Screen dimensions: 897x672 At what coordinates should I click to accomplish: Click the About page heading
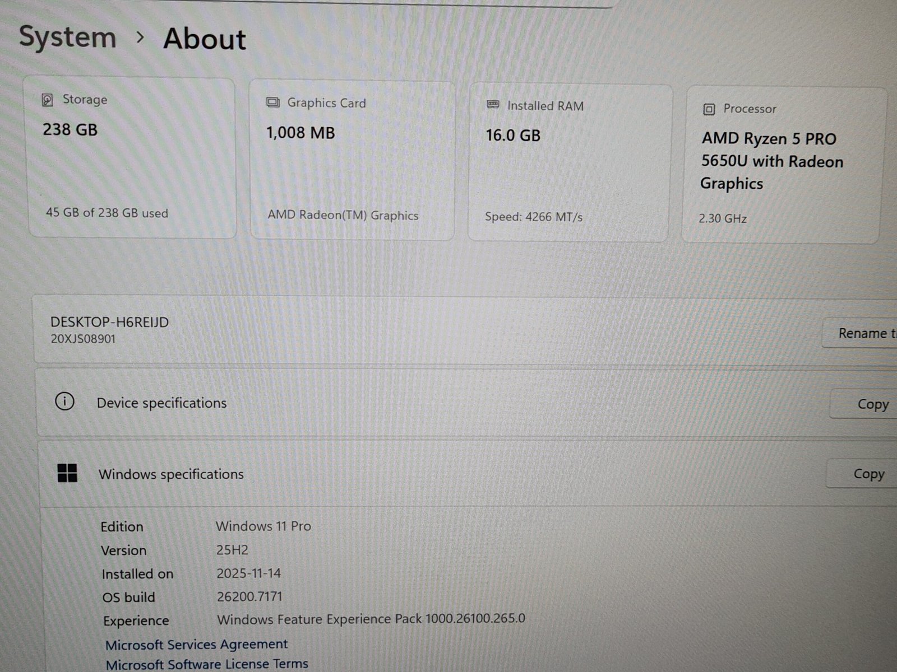pyautogui.click(x=205, y=39)
